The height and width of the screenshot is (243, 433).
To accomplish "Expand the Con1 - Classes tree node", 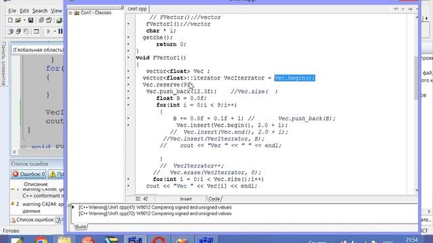I will coord(70,13).
